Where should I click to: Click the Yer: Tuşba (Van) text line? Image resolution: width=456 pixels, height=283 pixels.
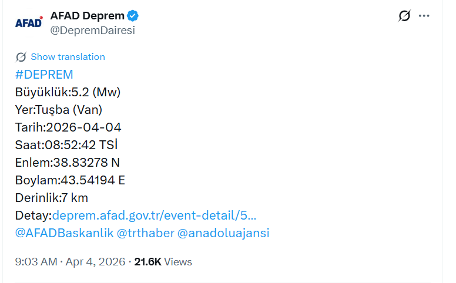(x=59, y=110)
